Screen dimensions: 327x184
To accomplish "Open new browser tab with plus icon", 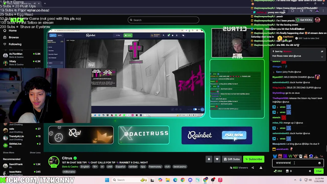I will (45, 3).
